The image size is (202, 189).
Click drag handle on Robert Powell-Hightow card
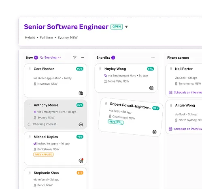pos(106,103)
